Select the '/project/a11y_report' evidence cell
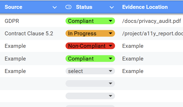 pos(152,34)
